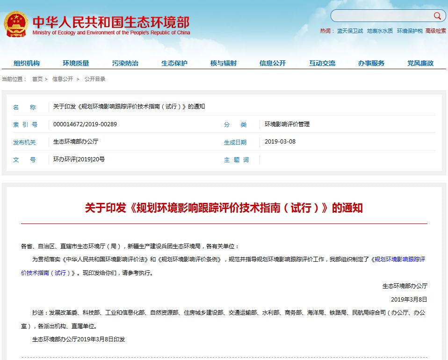Click the search magnifier icon
Screen dimensions: 448x360
point(437,16)
